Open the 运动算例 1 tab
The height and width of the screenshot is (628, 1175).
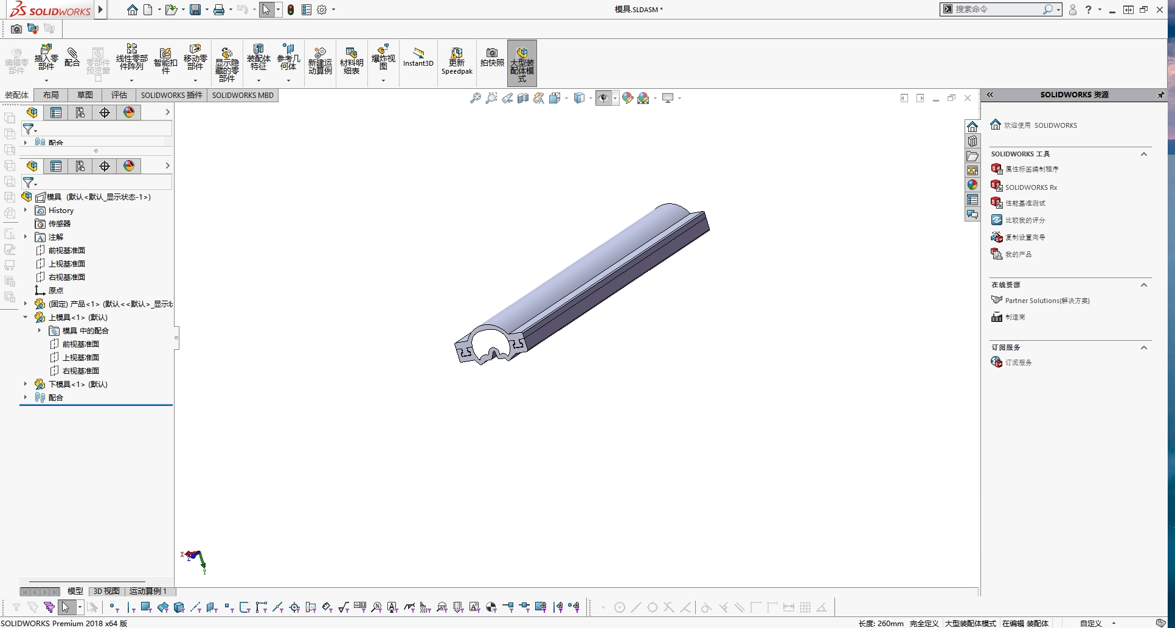pos(148,591)
